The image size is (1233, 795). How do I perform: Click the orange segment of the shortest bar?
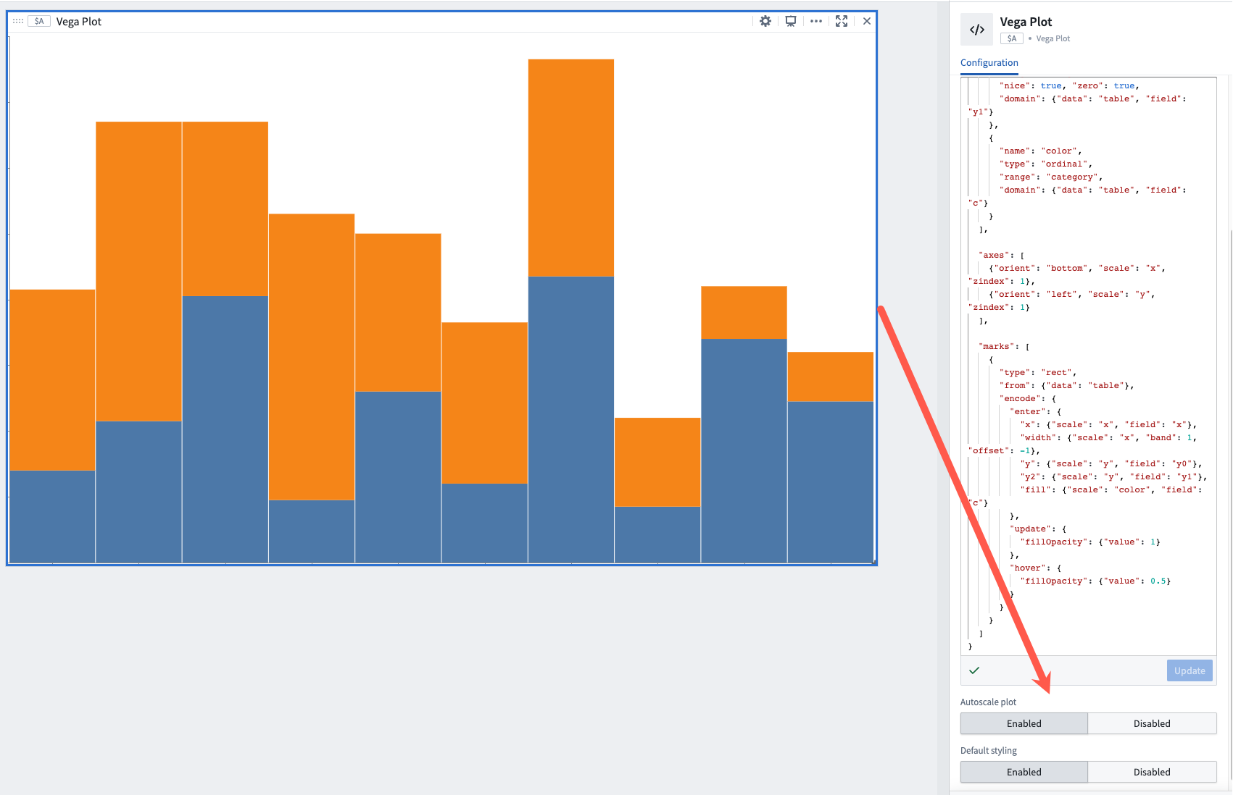pos(657,462)
